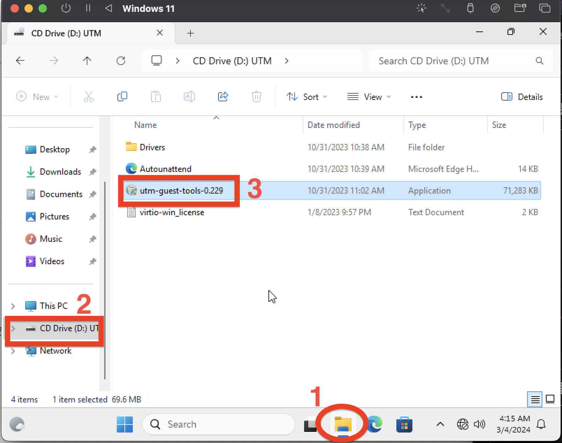
Task: Expand chevron after CD Drive breadcrumb
Action: point(287,61)
